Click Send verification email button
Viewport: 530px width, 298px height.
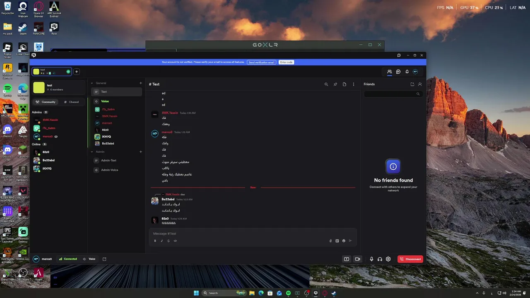pyautogui.click(x=262, y=62)
